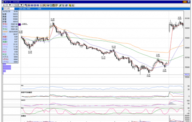The image size is (192, 122).
Task: Select the green pencil drawing tool
Action: coord(60,5)
